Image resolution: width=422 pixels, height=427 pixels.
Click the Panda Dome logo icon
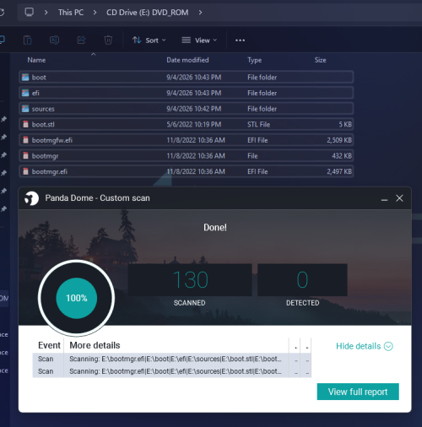tap(31, 198)
